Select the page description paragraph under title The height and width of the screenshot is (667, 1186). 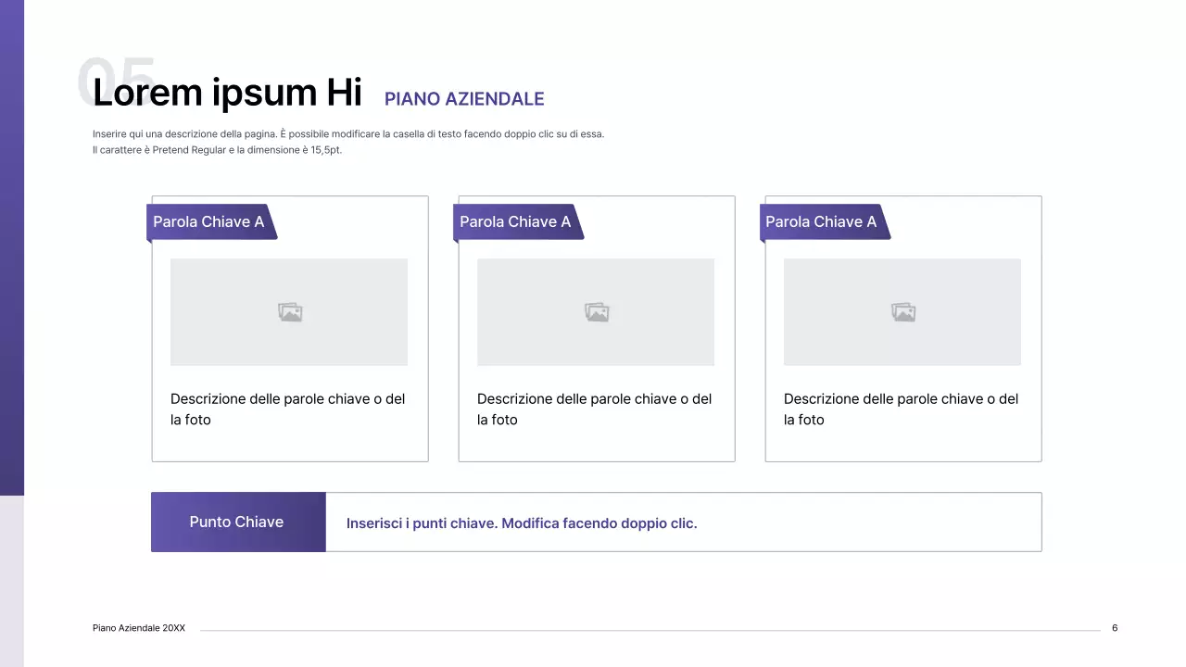point(347,141)
